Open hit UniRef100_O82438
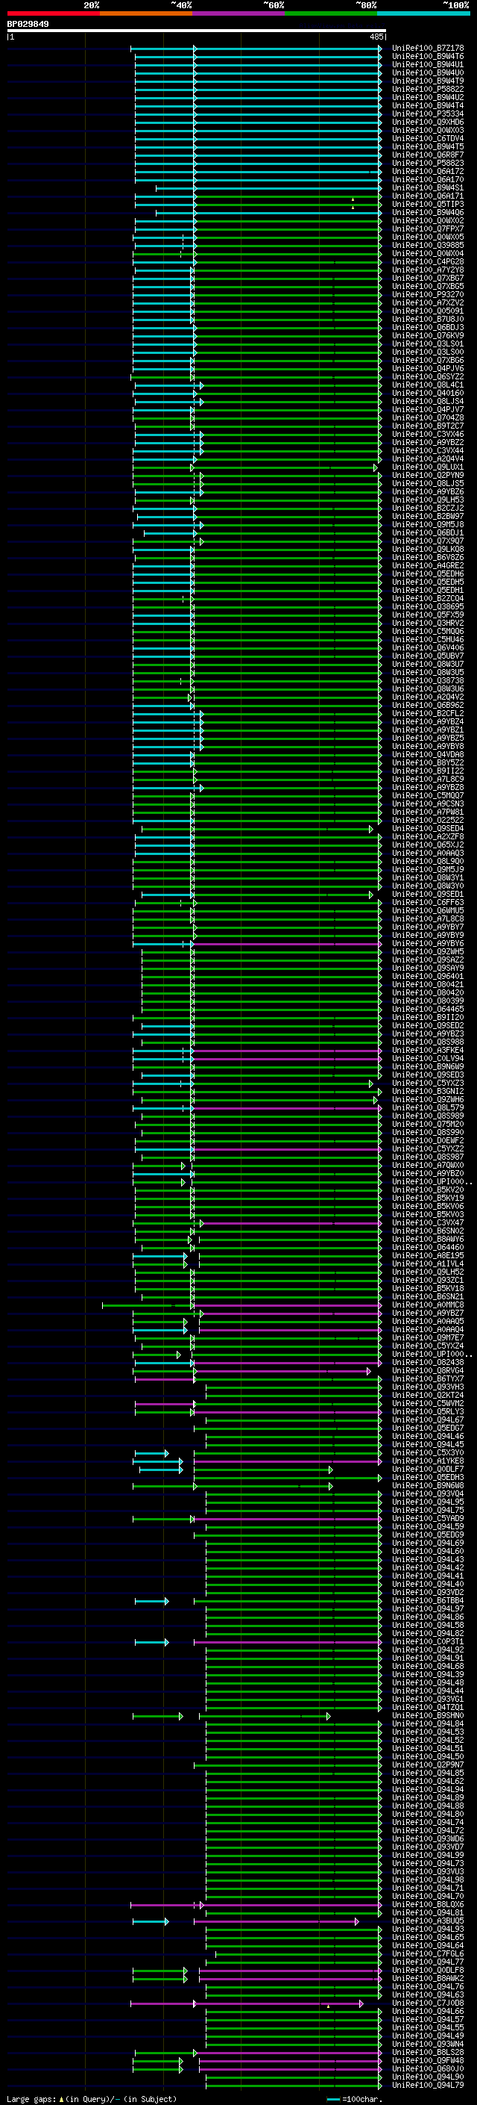 (x=428, y=1363)
